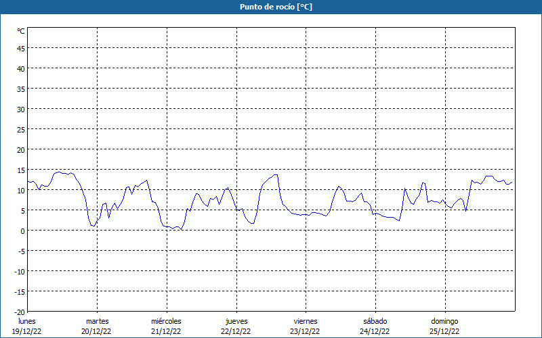The image size is (542, 338).
Task: Click the lunes 19/12/22 date label
Action: [27, 326]
